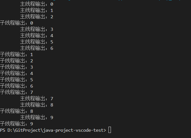Click the terminal line '子线程输出：7'
191x138 pixels.
17,92
